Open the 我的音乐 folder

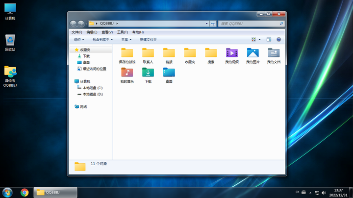[127, 75]
